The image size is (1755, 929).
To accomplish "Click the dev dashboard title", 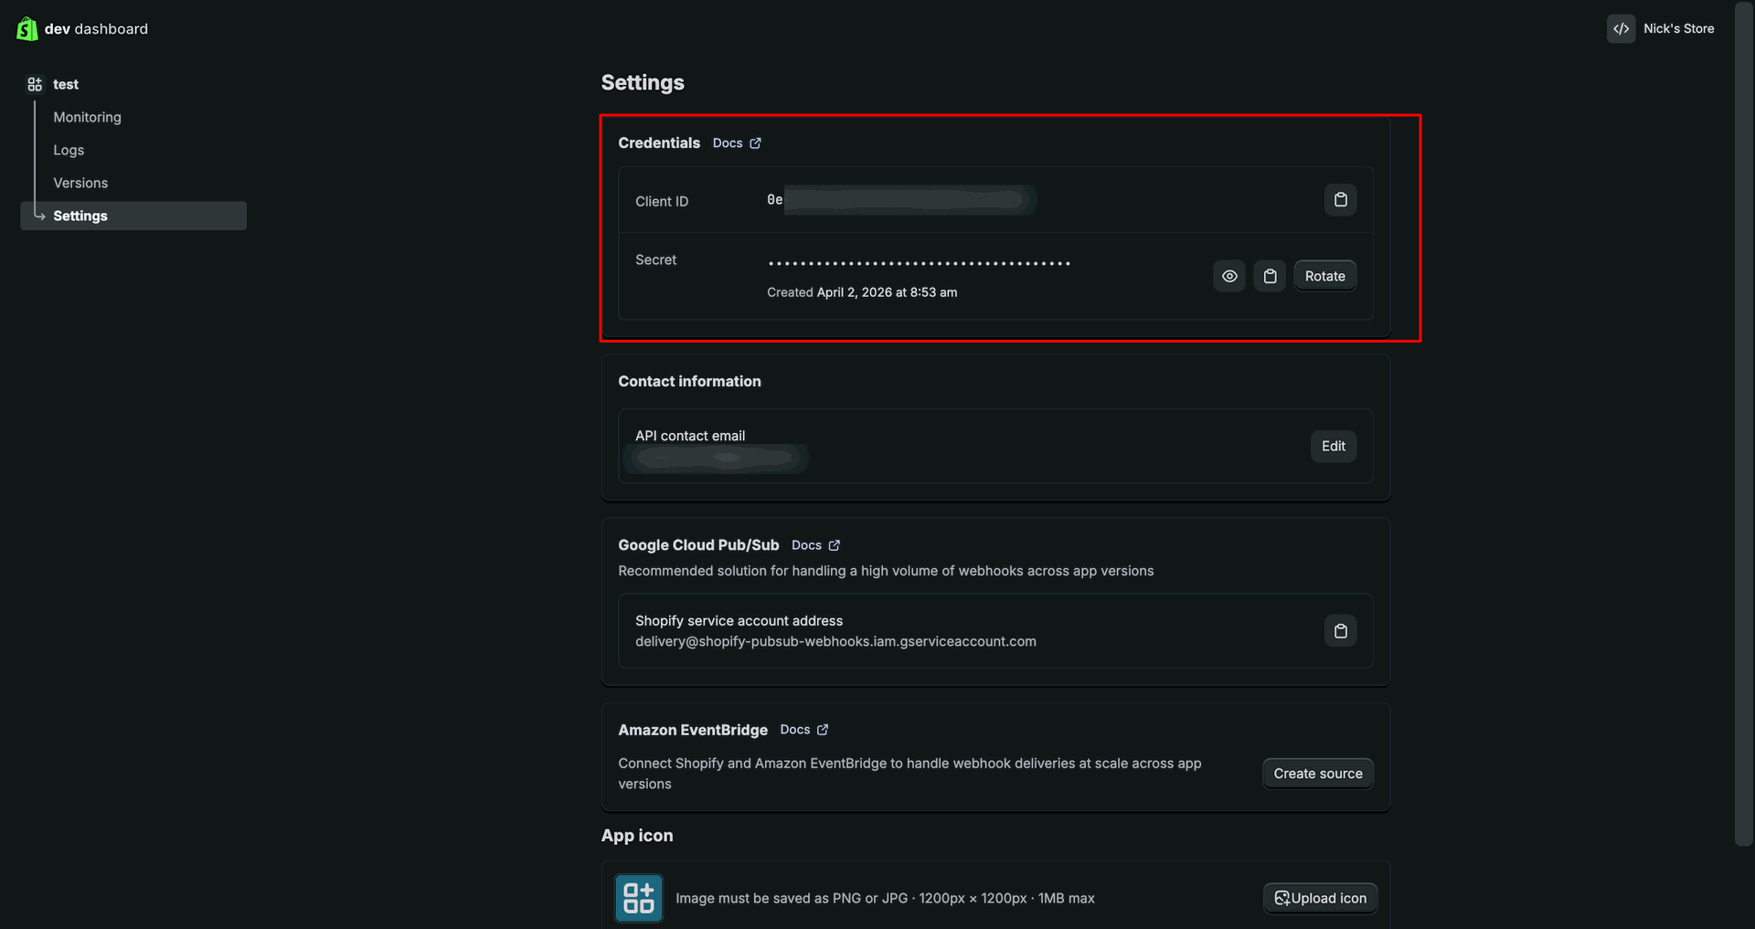I will click(96, 29).
